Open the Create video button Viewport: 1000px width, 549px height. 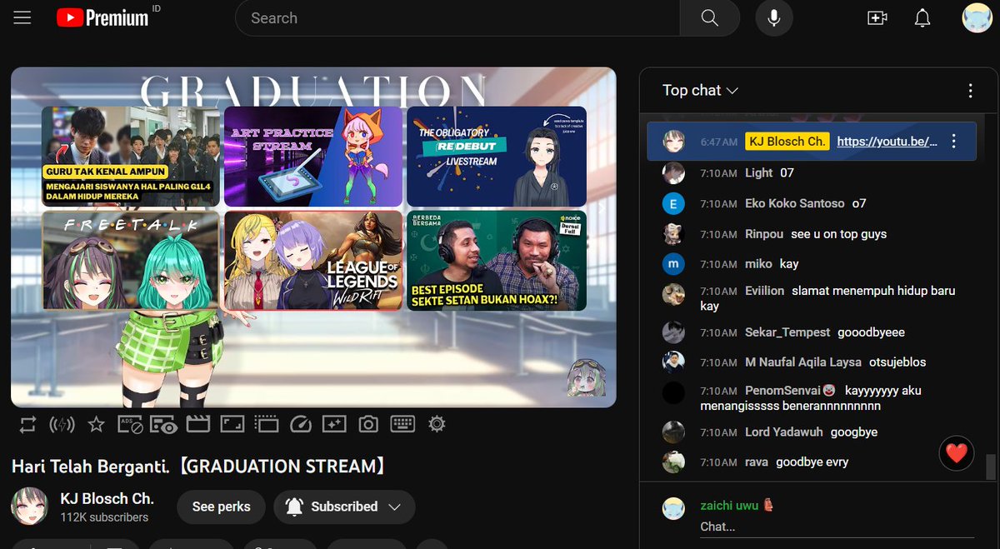(877, 17)
